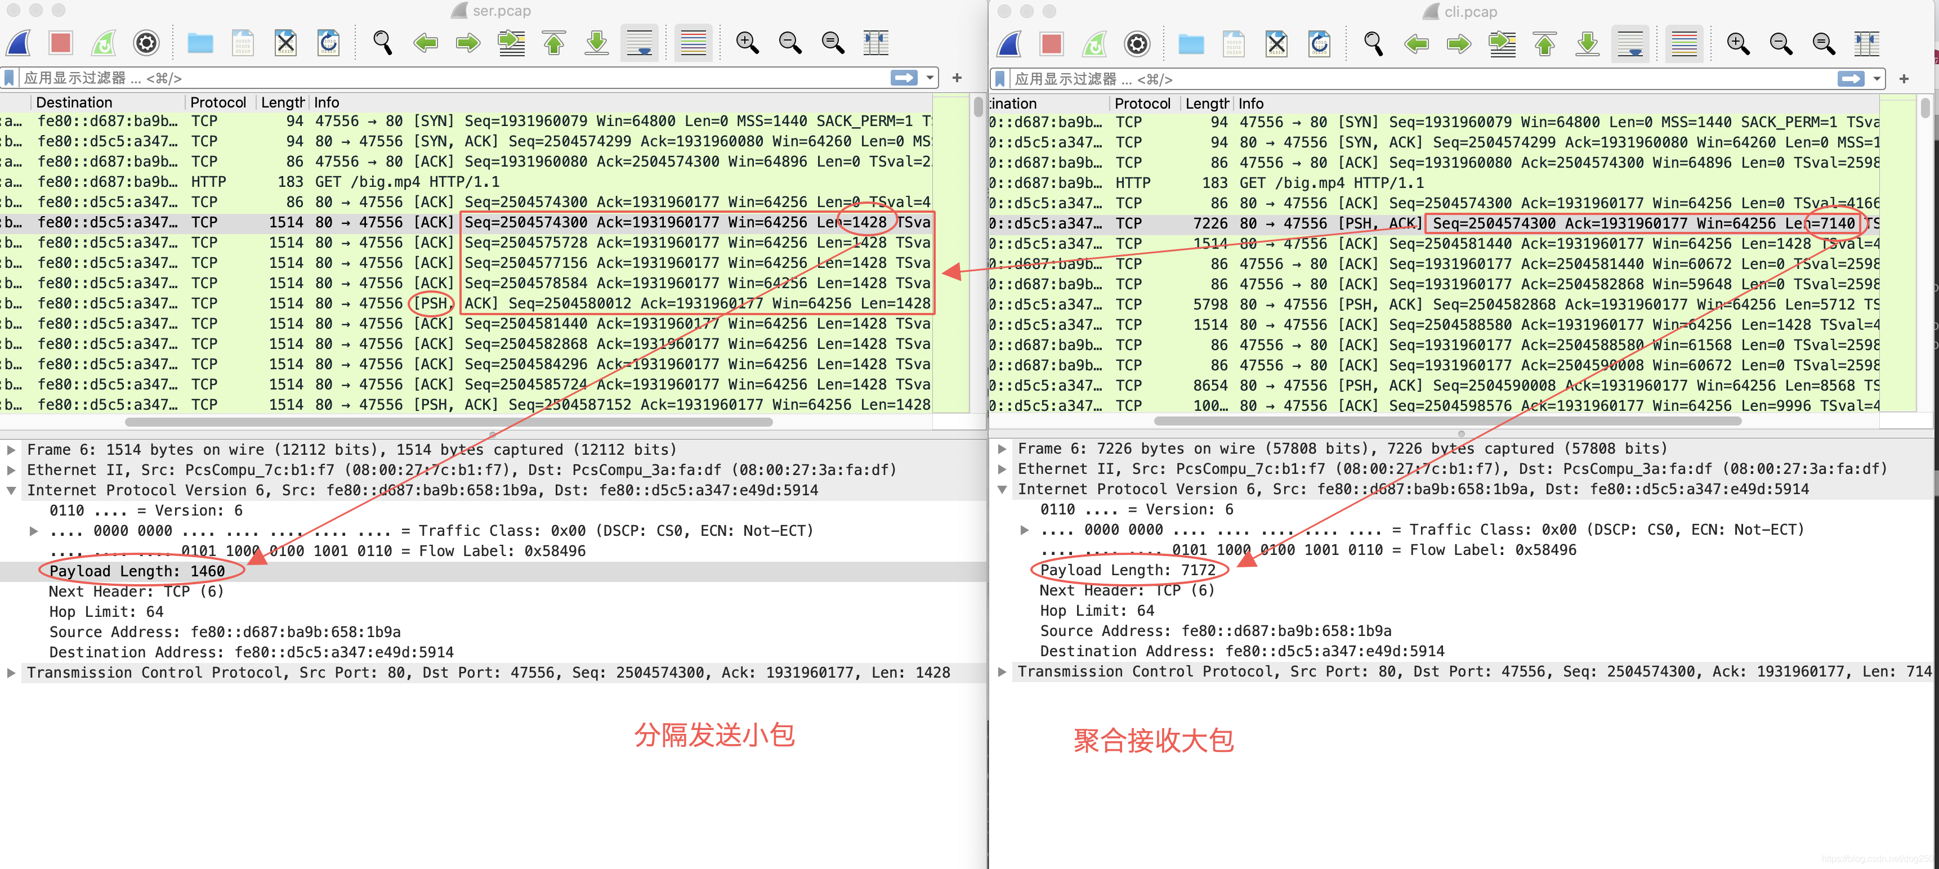Open filter history dropdown in ser.pcap

click(930, 78)
